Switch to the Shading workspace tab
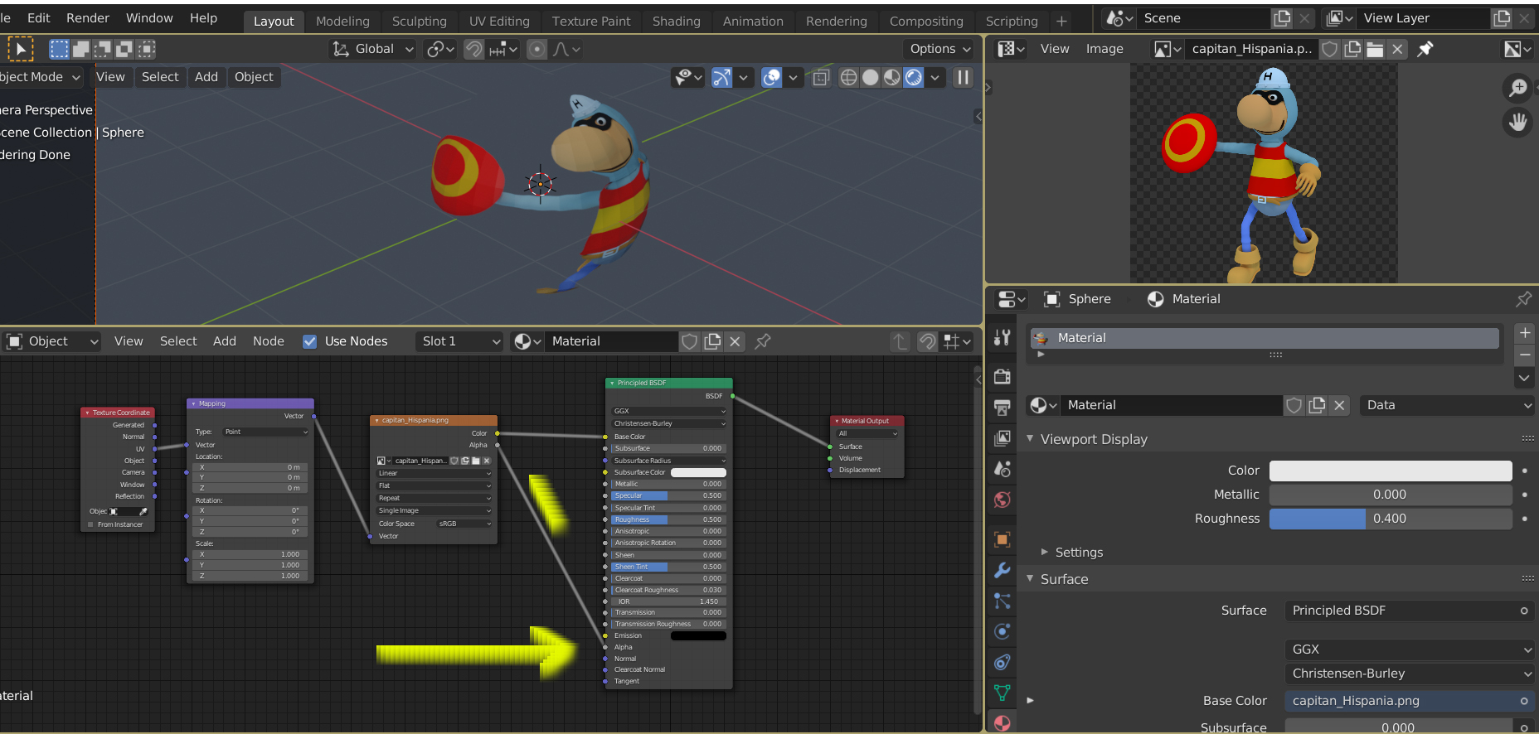 (x=676, y=21)
